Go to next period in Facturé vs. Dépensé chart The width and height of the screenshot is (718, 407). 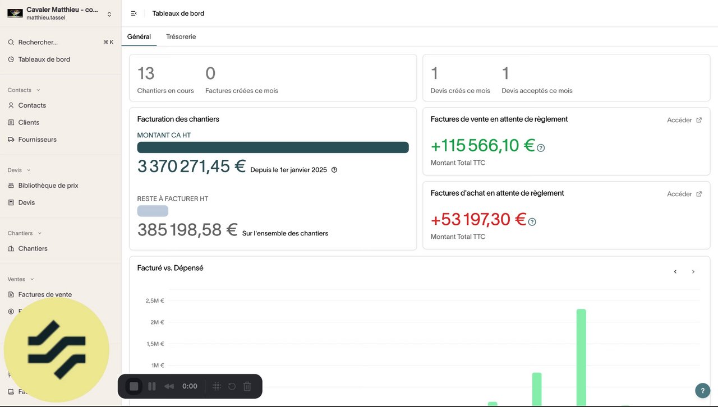[x=693, y=272]
